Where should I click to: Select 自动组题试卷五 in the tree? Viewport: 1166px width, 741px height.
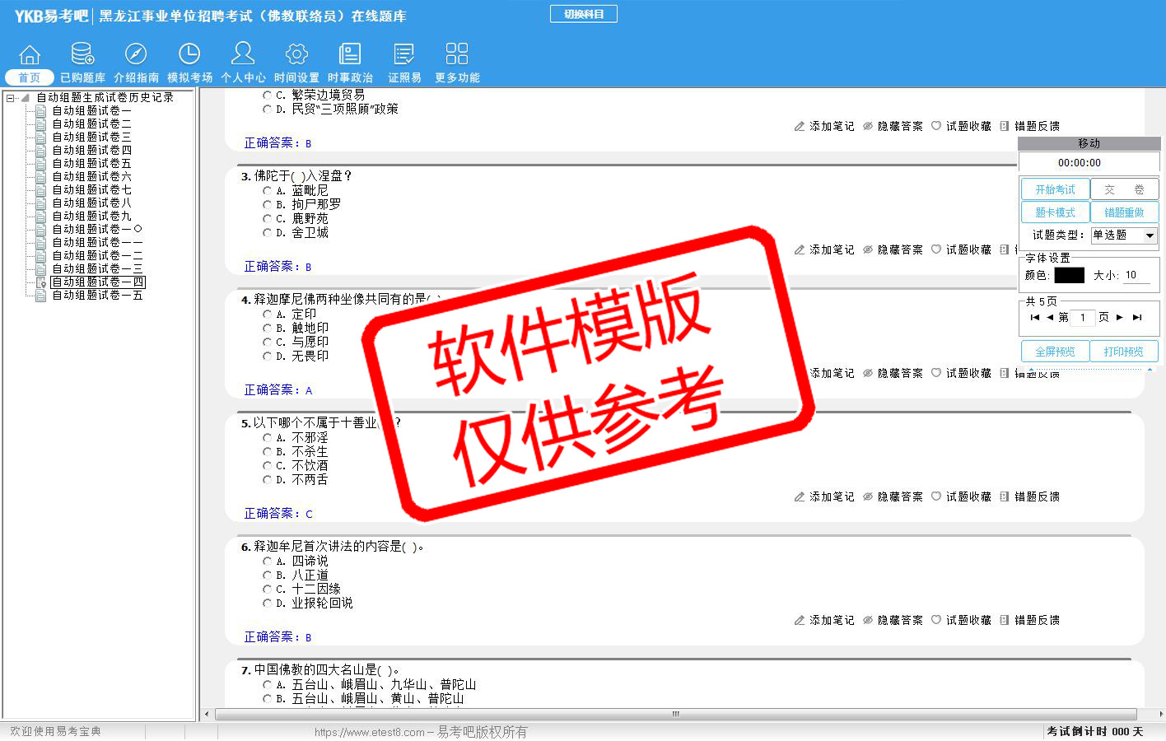tap(91, 164)
